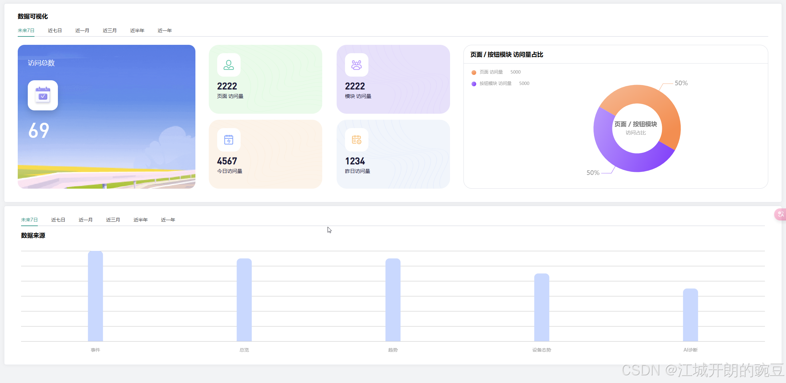Click the 事件 bar in the chart
The height and width of the screenshot is (383, 786).
point(95,296)
